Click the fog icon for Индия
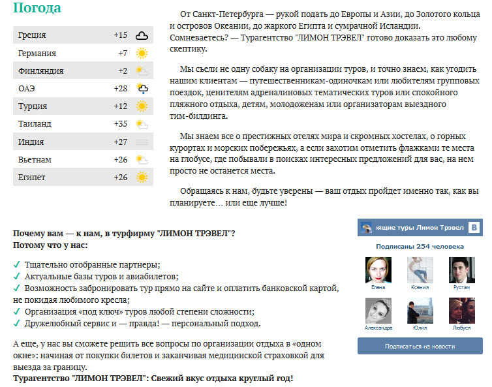The image size is (492, 387). click(142, 142)
